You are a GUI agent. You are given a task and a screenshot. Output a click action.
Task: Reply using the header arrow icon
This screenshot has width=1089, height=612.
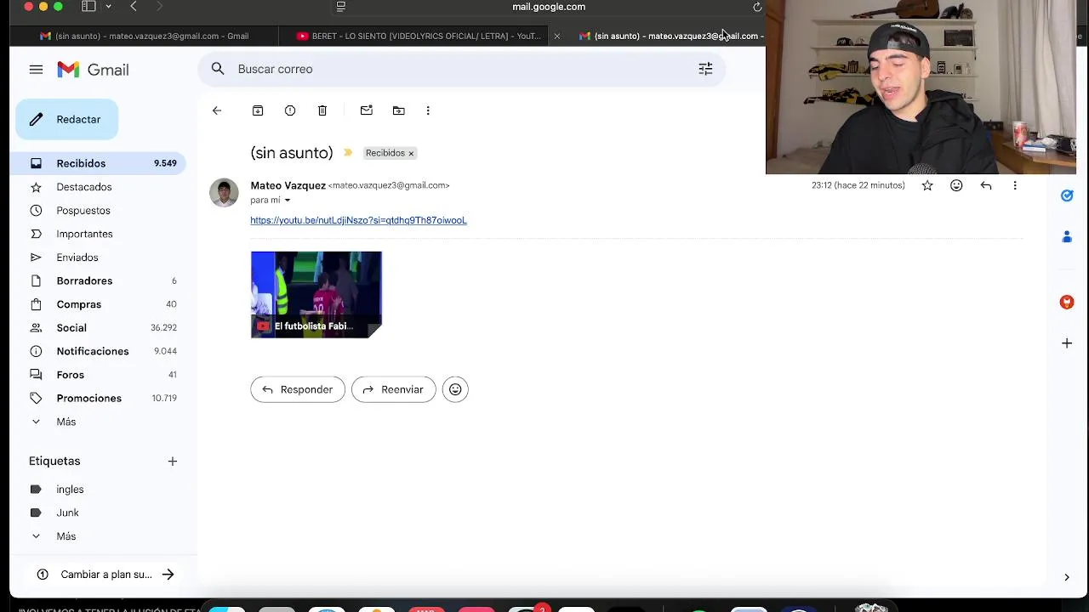click(986, 185)
